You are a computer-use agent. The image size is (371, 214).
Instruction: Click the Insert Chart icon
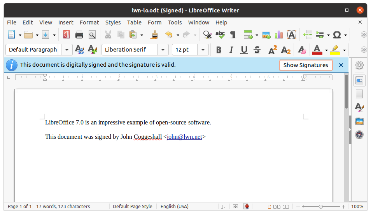click(279, 35)
